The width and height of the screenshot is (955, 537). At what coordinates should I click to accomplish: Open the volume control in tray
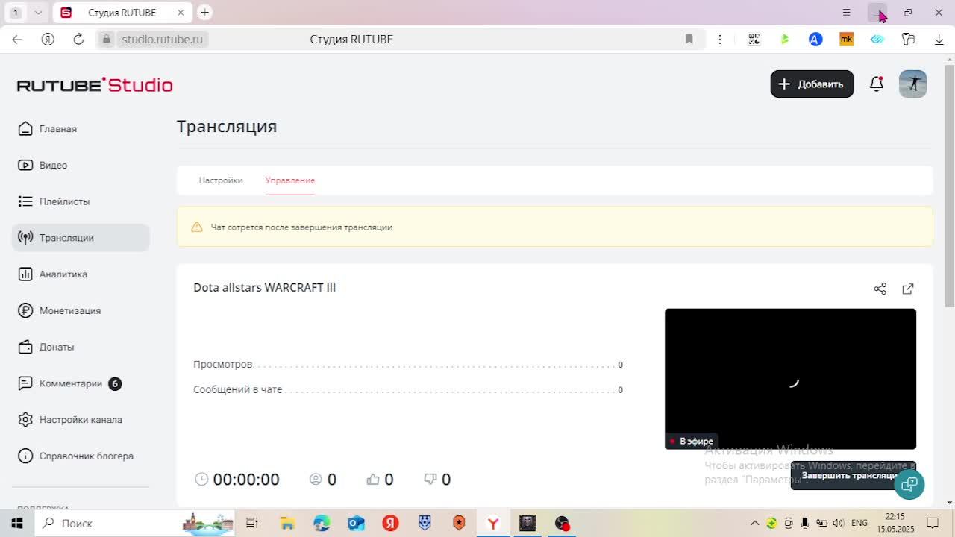click(839, 523)
